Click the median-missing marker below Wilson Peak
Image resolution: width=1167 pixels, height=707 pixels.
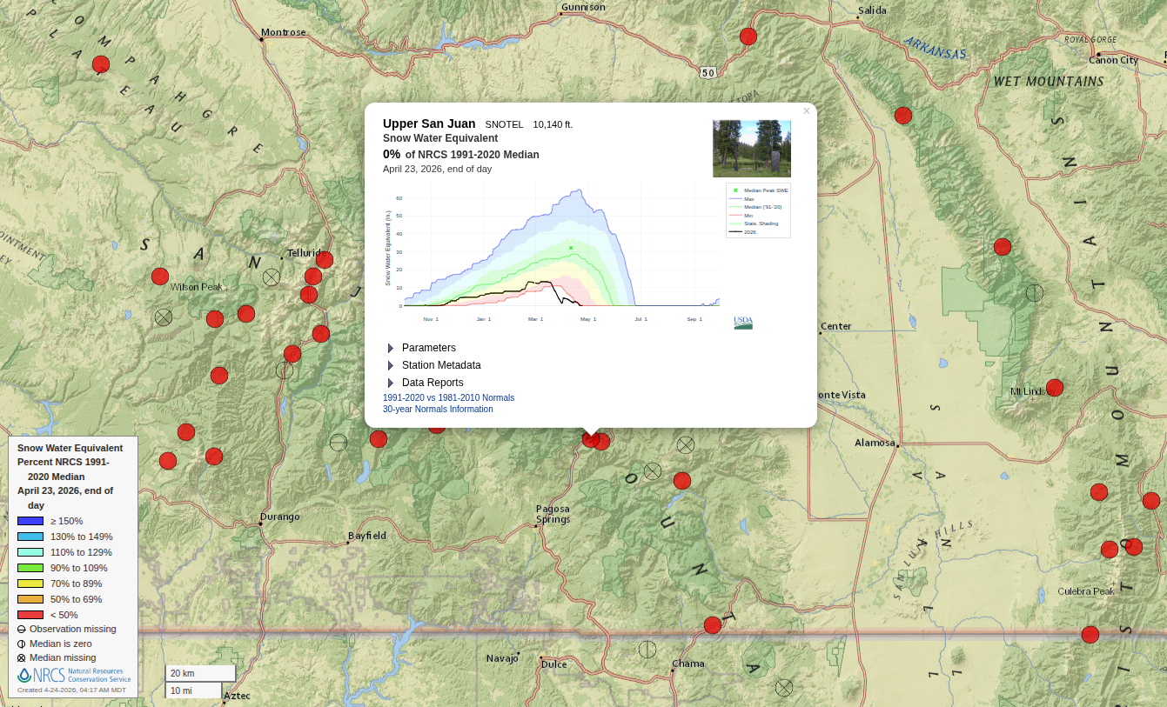tap(164, 317)
